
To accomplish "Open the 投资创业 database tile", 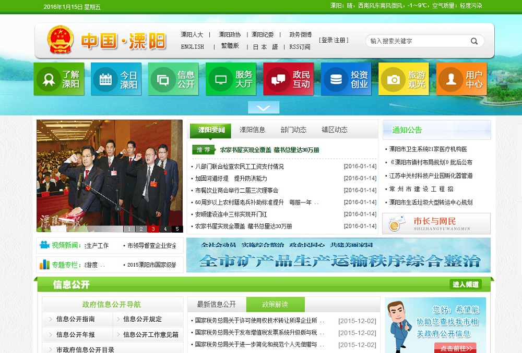I will [x=346, y=79].
